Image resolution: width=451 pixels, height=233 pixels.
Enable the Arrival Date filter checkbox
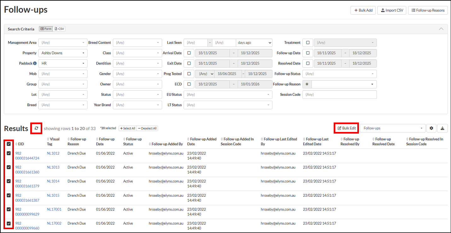click(x=189, y=53)
